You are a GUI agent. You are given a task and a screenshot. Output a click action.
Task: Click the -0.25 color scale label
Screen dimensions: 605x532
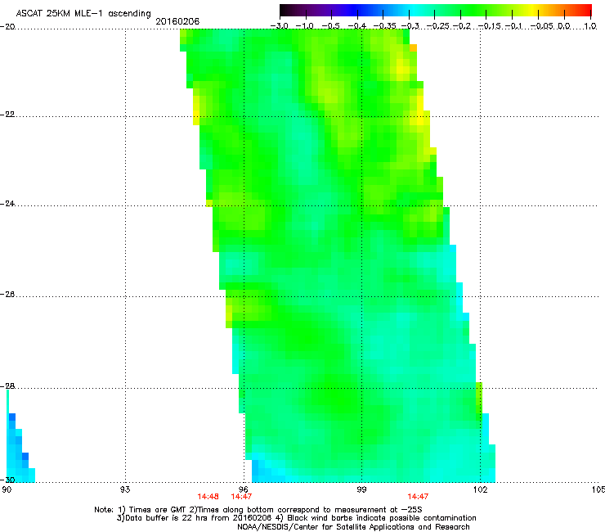coord(439,26)
